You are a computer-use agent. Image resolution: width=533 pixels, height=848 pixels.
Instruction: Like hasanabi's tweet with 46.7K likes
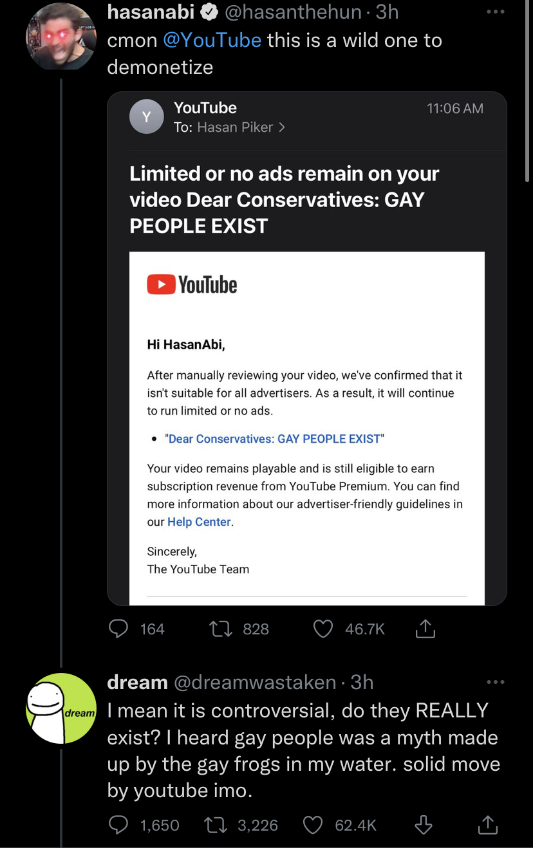click(x=324, y=629)
